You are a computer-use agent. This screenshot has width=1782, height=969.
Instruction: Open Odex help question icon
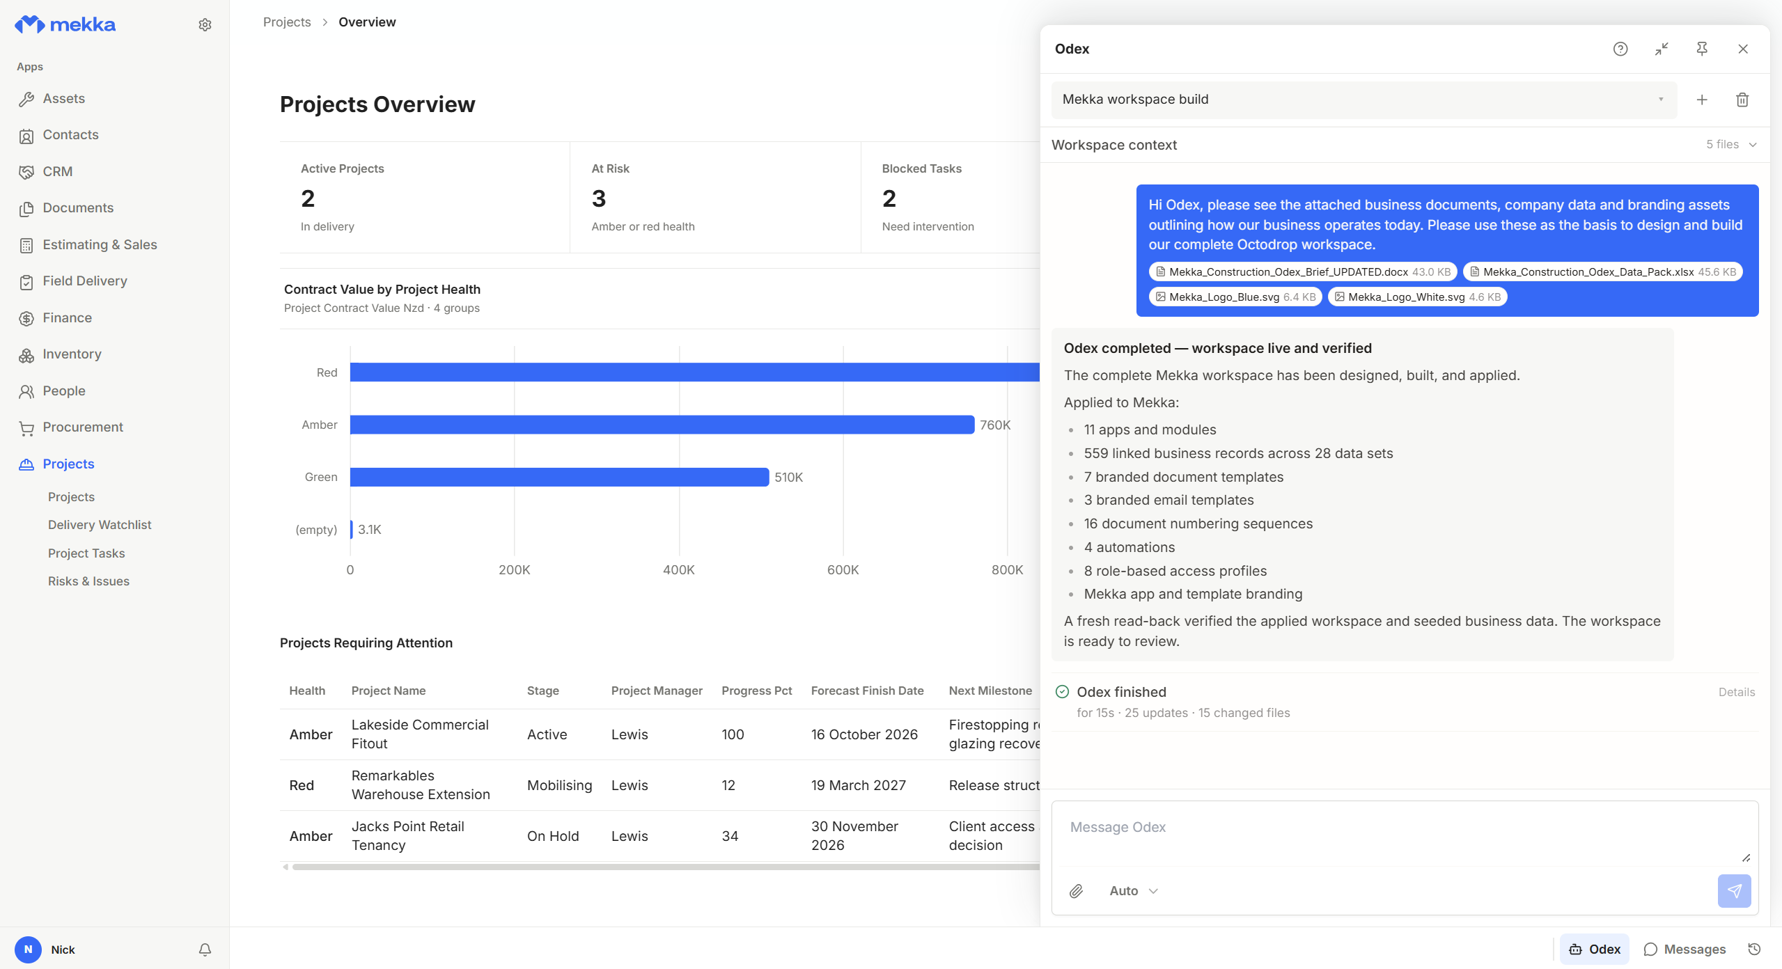pyautogui.click(x=1620, y=49)
